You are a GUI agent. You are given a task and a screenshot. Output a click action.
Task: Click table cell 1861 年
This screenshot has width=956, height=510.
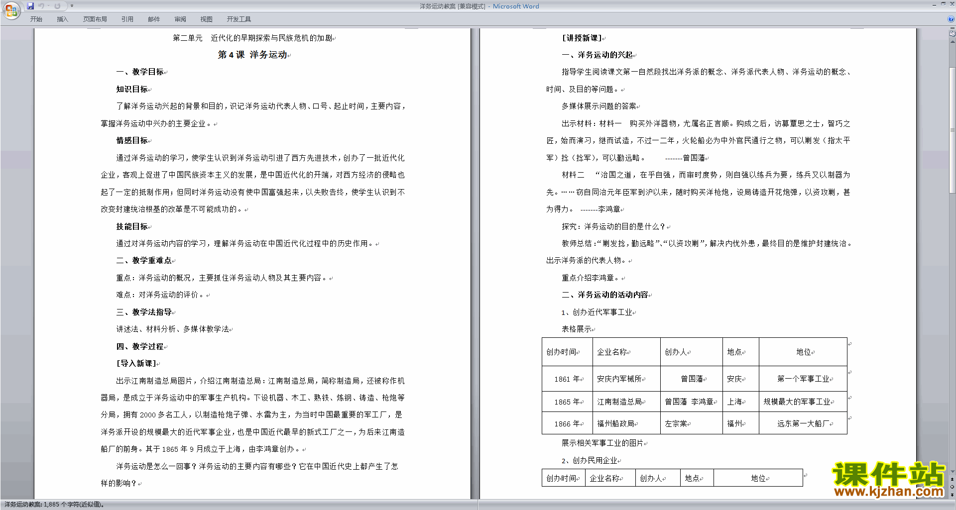click(x=567, y=379)
